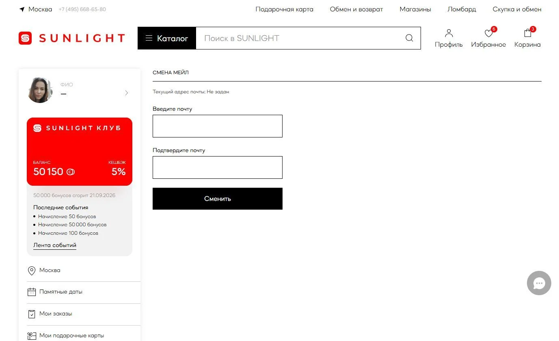
Task: Call the +7 (495) 668-65-80 number
Action: (82, 9)
